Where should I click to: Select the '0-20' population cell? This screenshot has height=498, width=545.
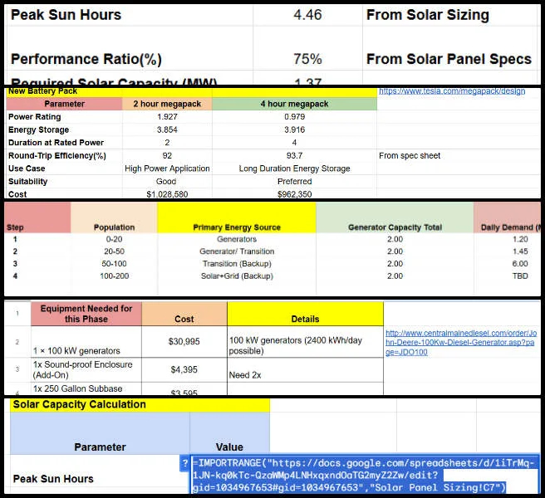114,239
